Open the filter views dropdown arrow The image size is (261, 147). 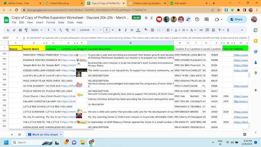point(223,30)
